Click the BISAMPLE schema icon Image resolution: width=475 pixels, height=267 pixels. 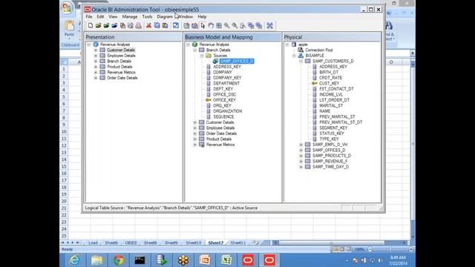(x=301, y=56)
